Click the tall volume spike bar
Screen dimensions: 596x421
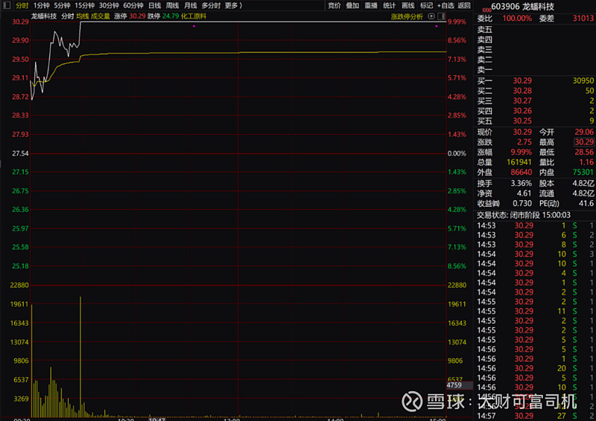[x=80, y=357]
